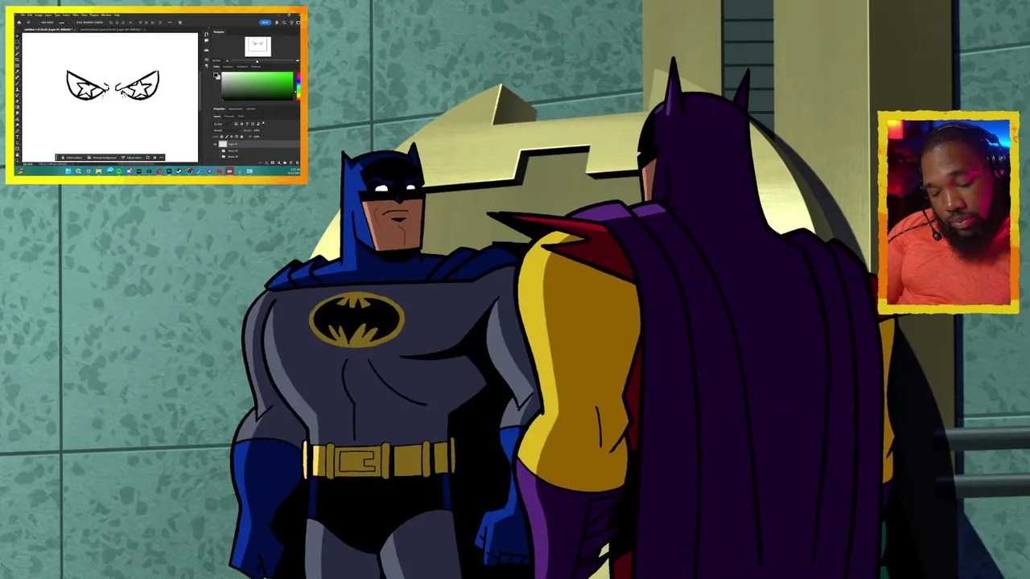Screen dimensions: 1030x579
Task: Toggle the Auto-Select checkbox
Action: click(x=39, y=23)
